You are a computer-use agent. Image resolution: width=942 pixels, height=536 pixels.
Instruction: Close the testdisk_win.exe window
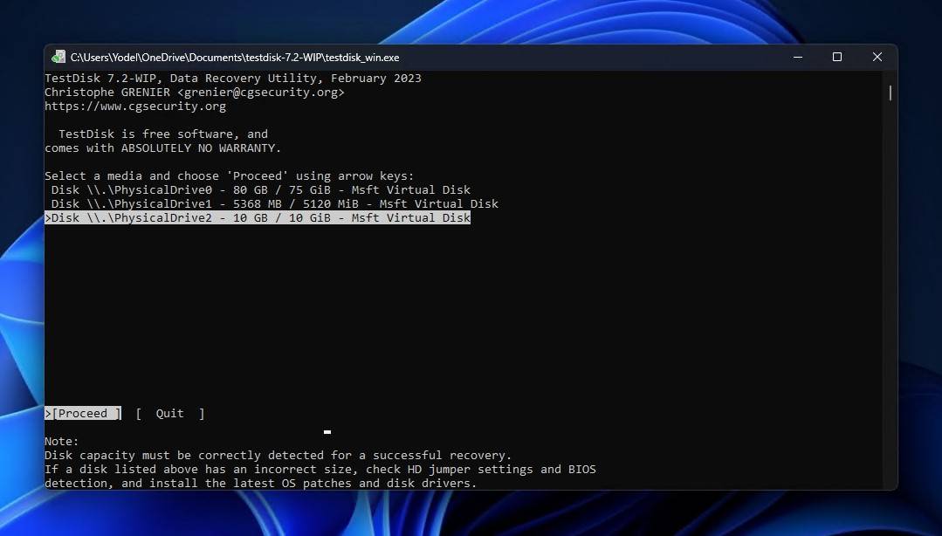point(877,57)
